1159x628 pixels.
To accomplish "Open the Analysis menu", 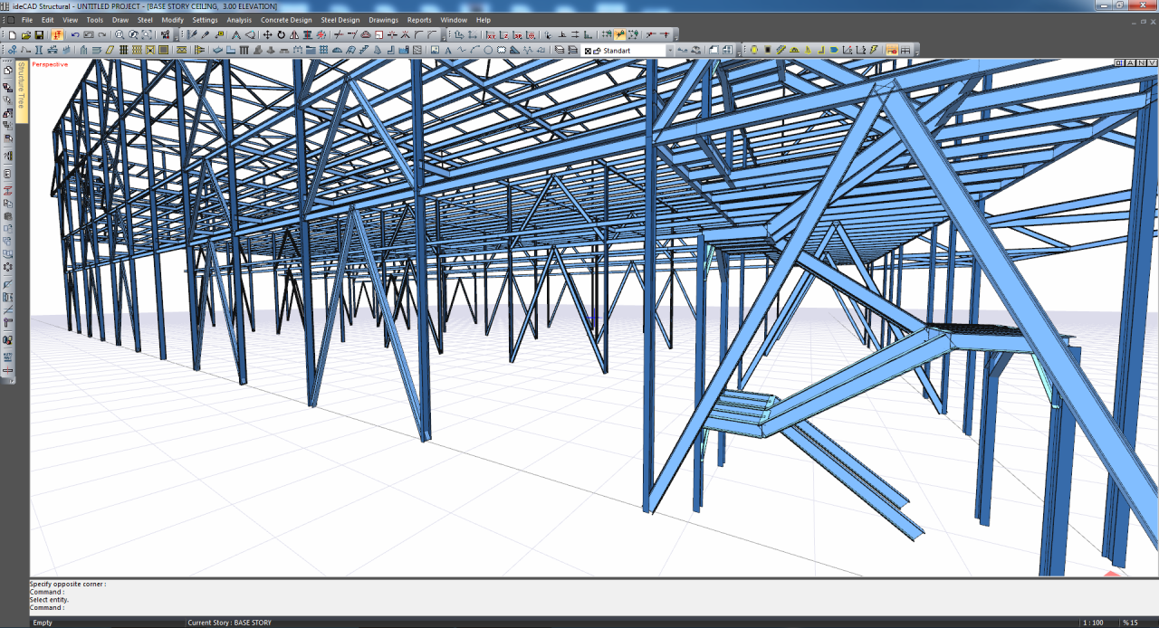I will [x=239, y=20].
